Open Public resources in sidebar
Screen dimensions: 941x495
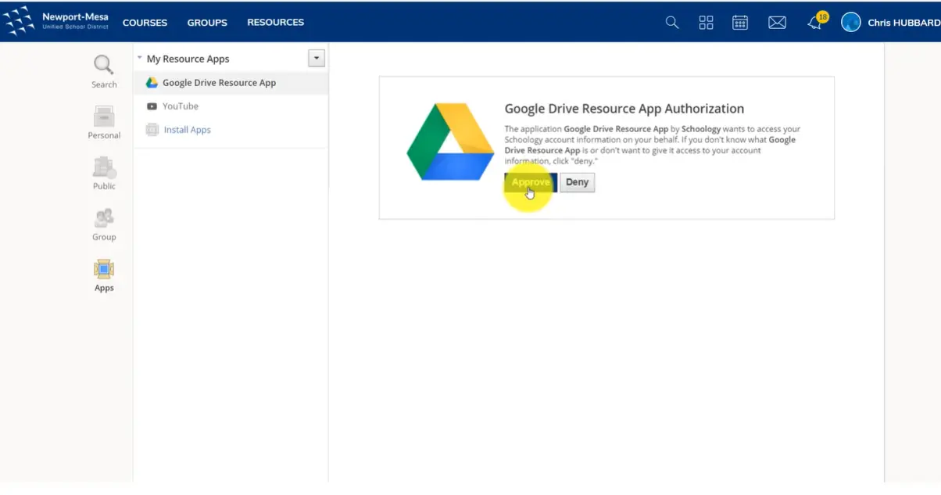104,174
